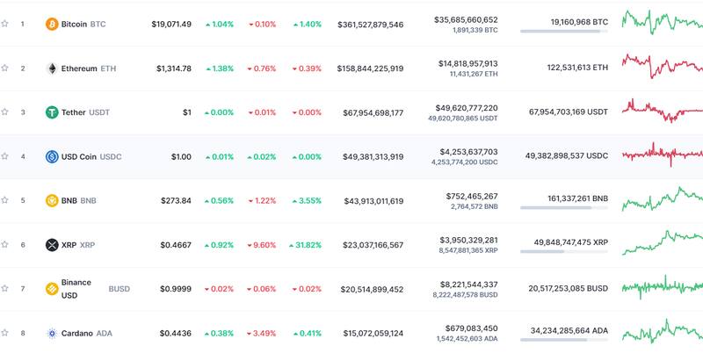The image size is (703, 353).
Task: Click Bitcoin's circulating supply progress bar
Action: 564,32
